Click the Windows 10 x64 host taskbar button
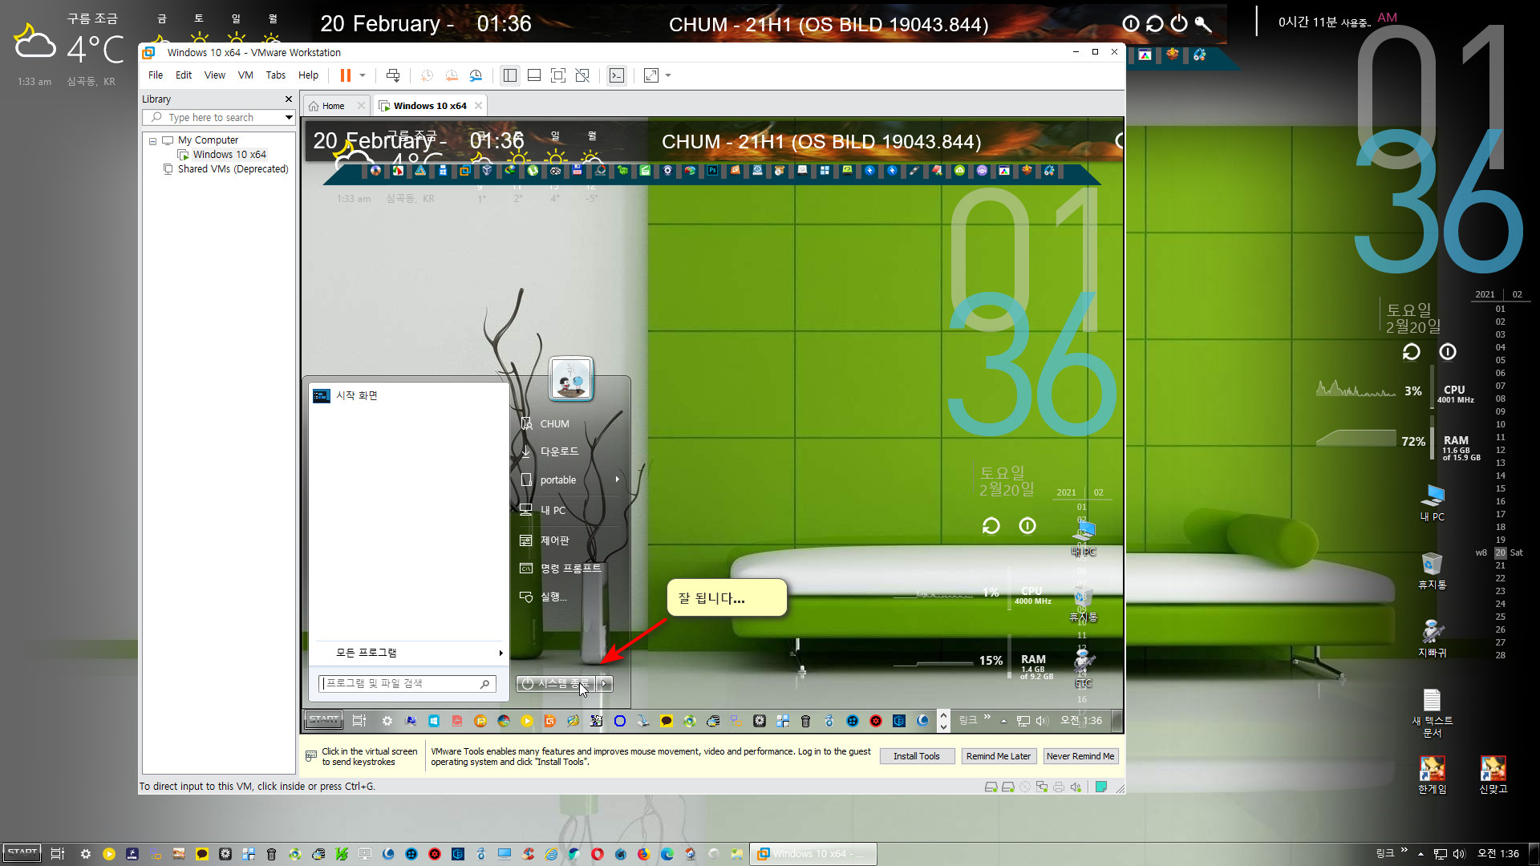The width and height of the screenshot is (1540, 866). [x=813, y=854]
